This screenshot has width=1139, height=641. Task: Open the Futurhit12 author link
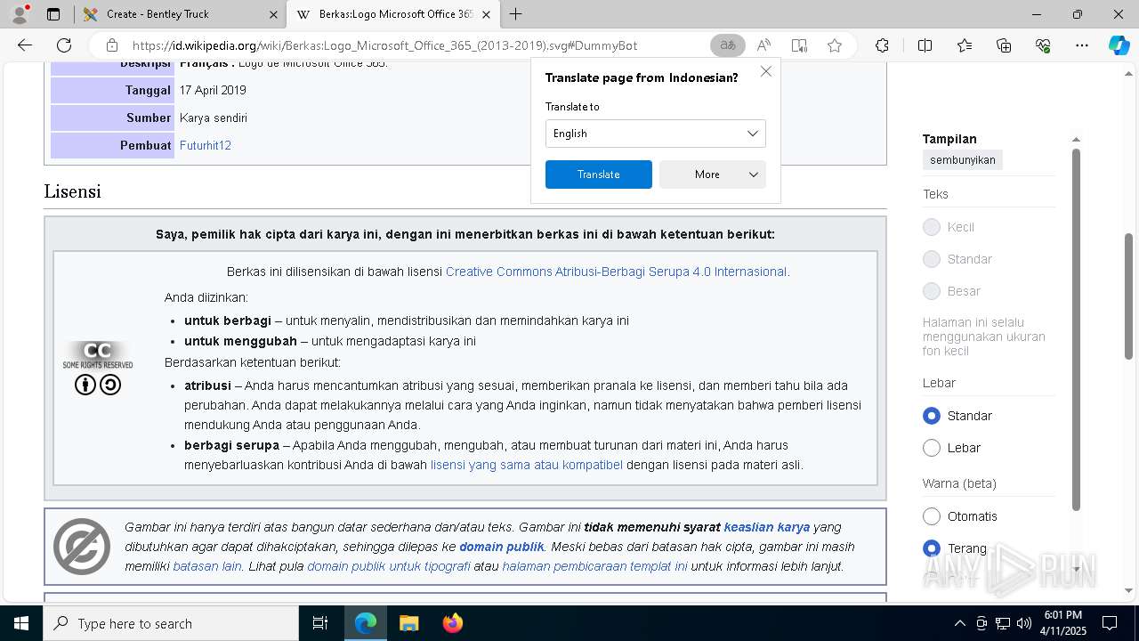[206, 145]
